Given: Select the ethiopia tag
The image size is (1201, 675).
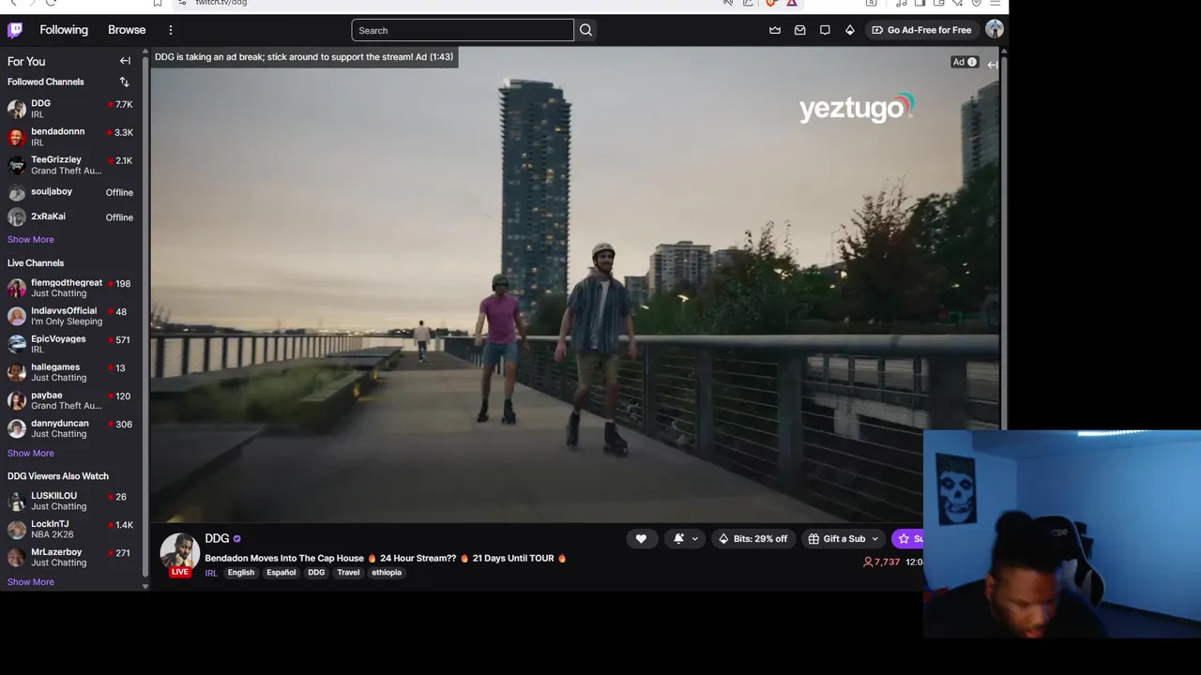Looking at the screenshot, I should pos(387,572).
